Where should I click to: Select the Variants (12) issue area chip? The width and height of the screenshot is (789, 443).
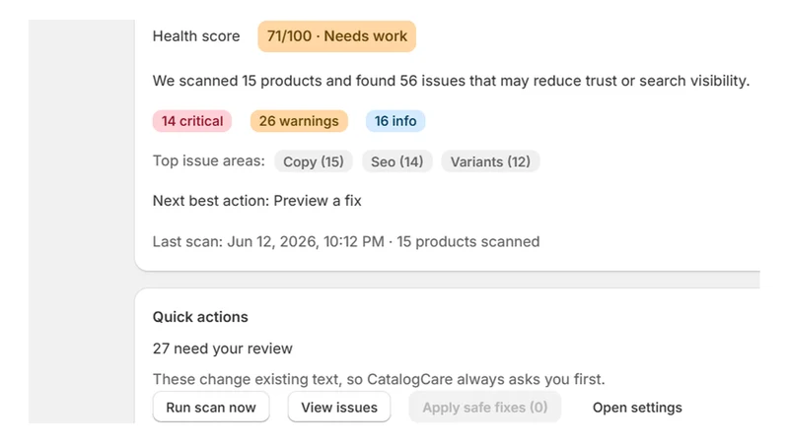click(x=490, y=161)
